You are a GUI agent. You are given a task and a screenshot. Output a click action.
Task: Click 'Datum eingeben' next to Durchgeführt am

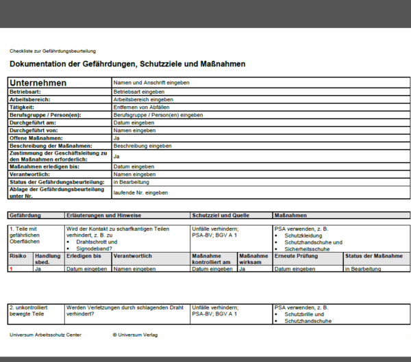(134, 122)
